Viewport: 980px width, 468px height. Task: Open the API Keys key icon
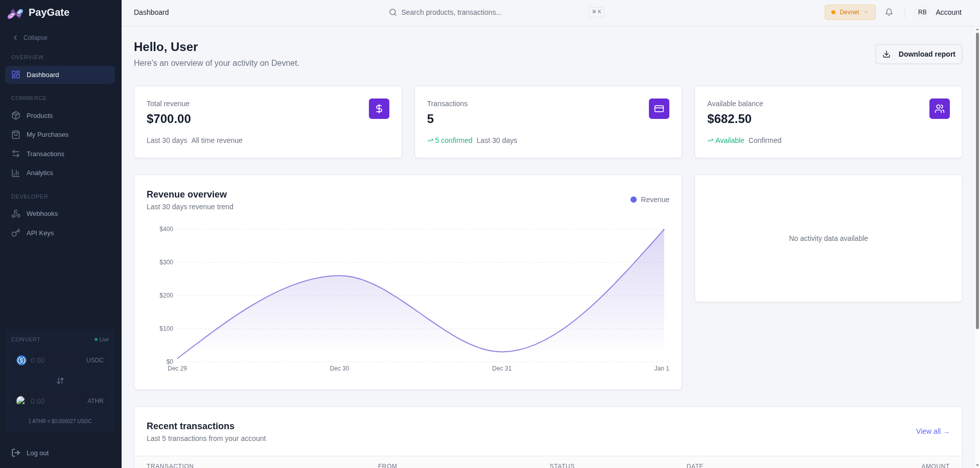coord(16,233)
